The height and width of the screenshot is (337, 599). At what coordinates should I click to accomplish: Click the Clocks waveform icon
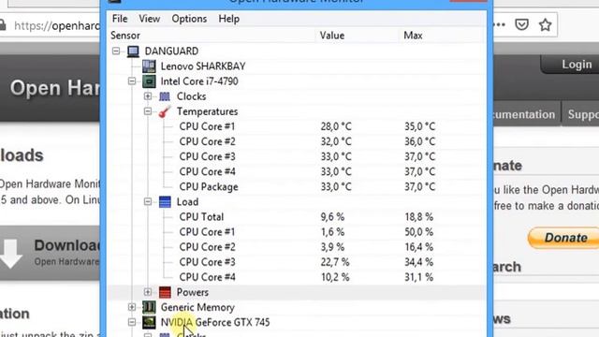[x=165, y=96]
